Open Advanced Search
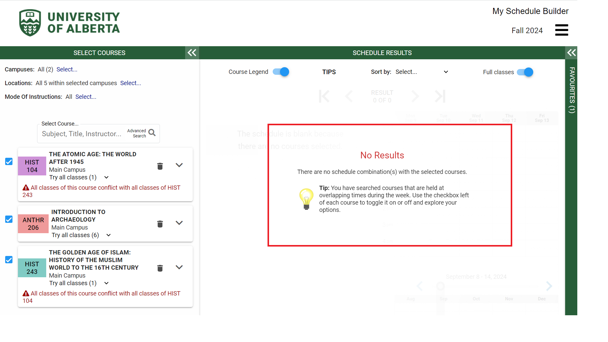 [136, 133]
